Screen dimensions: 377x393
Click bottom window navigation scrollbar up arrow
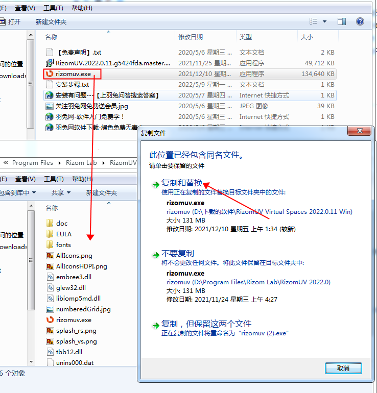pos(31,206)
